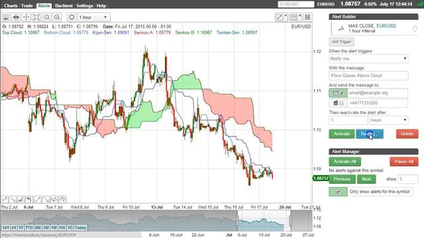Select the crosshair pan tool
The height and width of the screenshot is (238, 424).
tap(26, 17)
